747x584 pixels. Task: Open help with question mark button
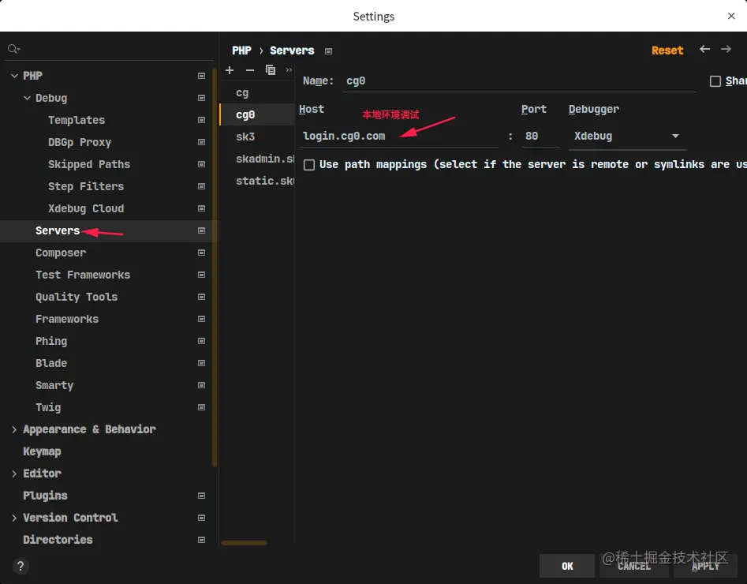[21, 566]
